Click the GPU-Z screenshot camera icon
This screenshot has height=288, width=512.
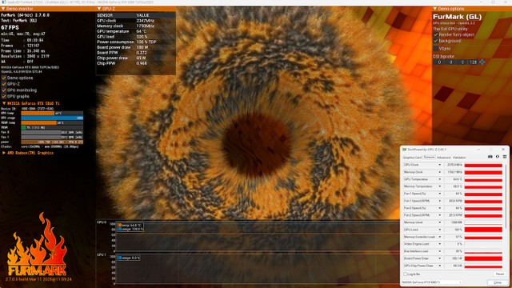point(490,157)
